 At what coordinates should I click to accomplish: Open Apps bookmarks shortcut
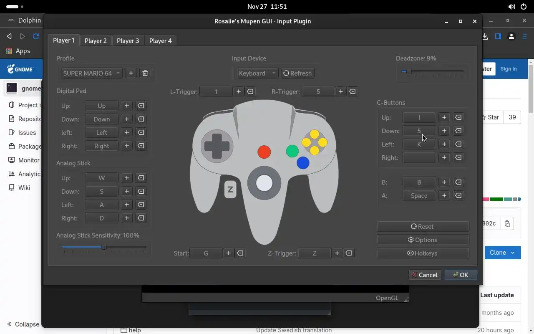point(18,51)
